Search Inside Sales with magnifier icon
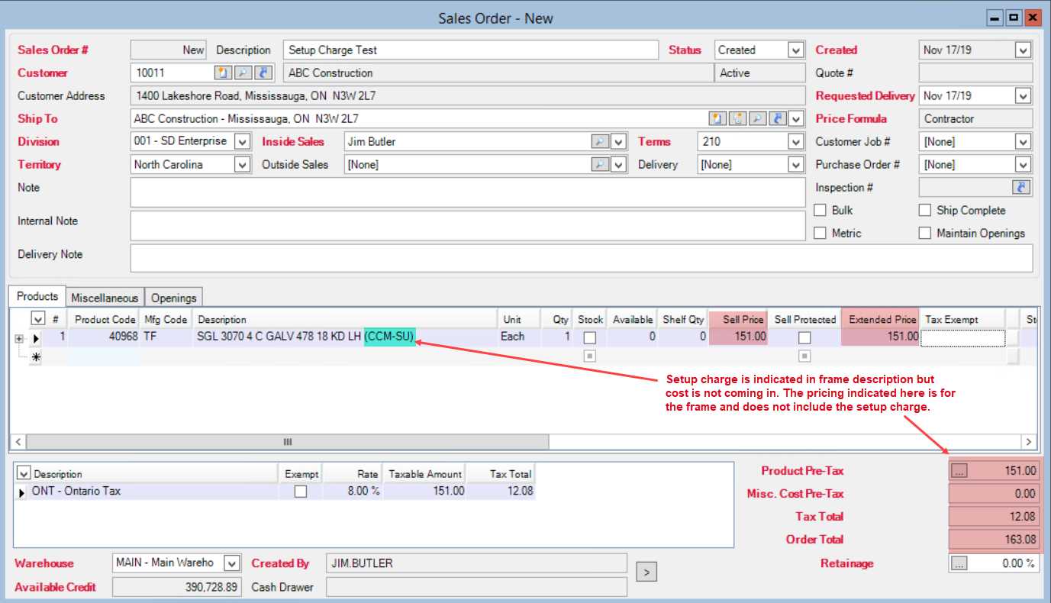Screen dimensions: 1051x603 600,142
